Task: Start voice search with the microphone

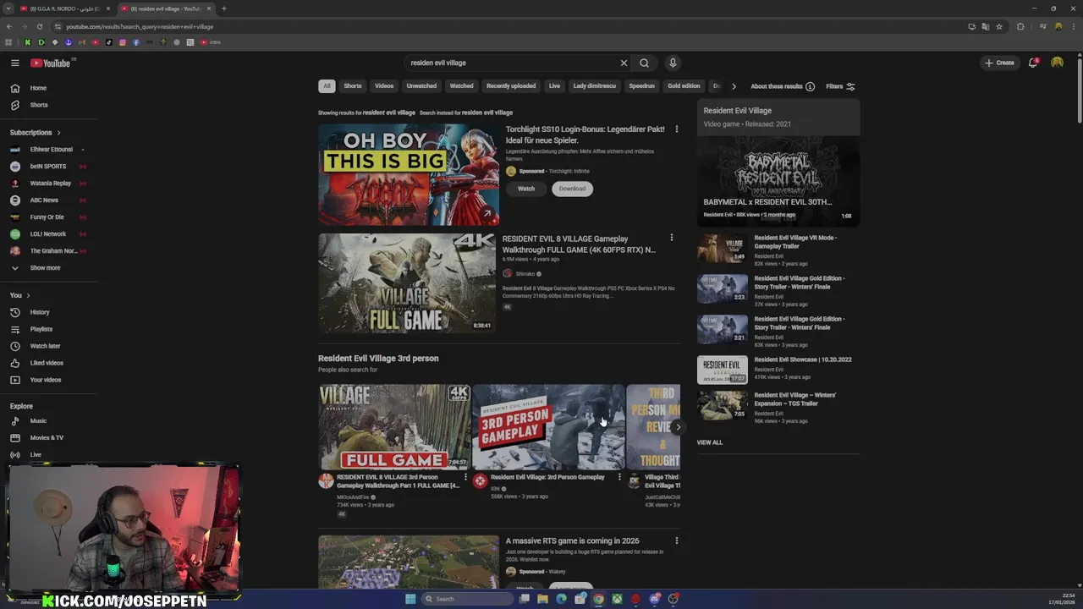Action: point(673,63)
